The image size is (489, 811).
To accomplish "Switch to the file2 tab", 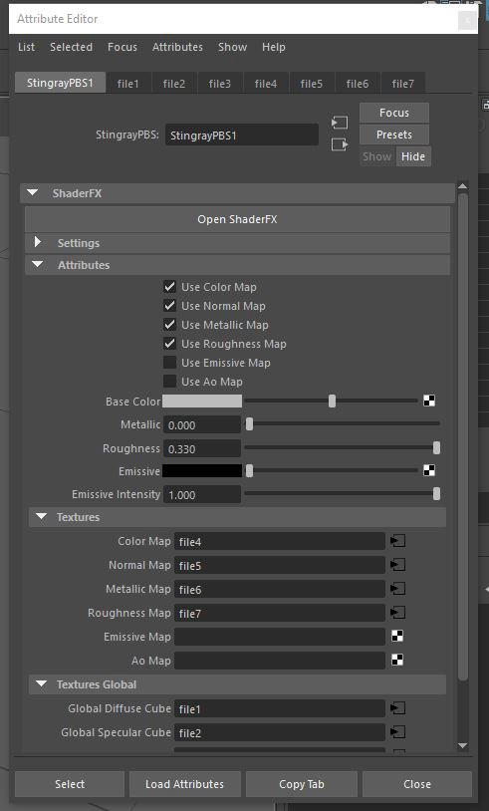I will 174,84.
